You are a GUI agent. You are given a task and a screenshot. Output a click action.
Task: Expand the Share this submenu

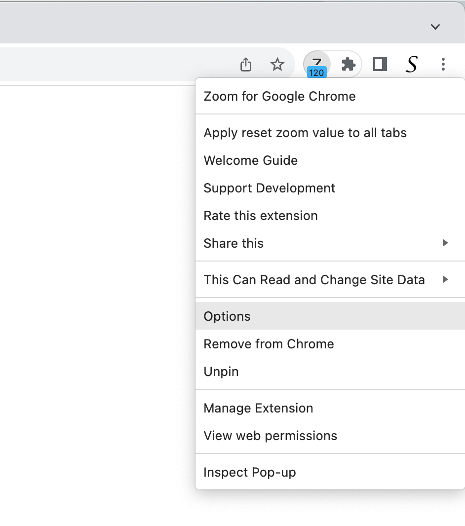coord(233,243)
